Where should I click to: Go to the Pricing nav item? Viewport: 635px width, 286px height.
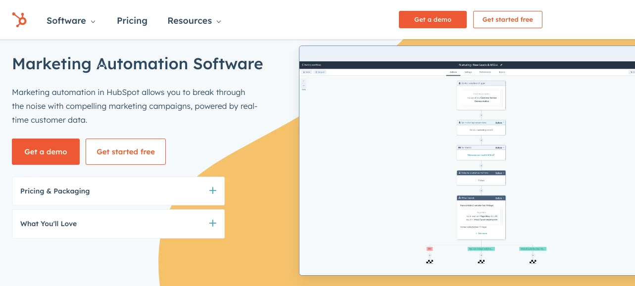132,21
